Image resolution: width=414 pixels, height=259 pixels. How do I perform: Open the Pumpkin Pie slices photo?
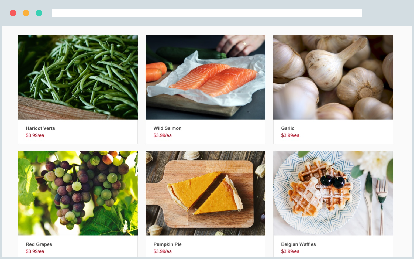pos(205,193)
